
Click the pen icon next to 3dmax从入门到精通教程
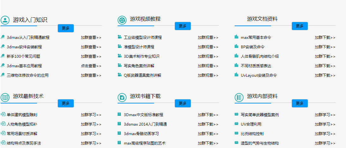[x=3, y=37]
